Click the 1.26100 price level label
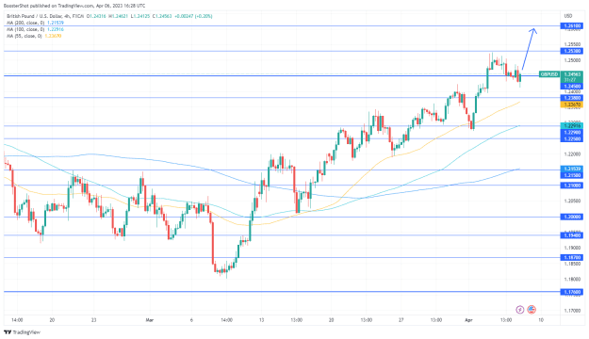This screenshot has height=339, width=589. 572,26
